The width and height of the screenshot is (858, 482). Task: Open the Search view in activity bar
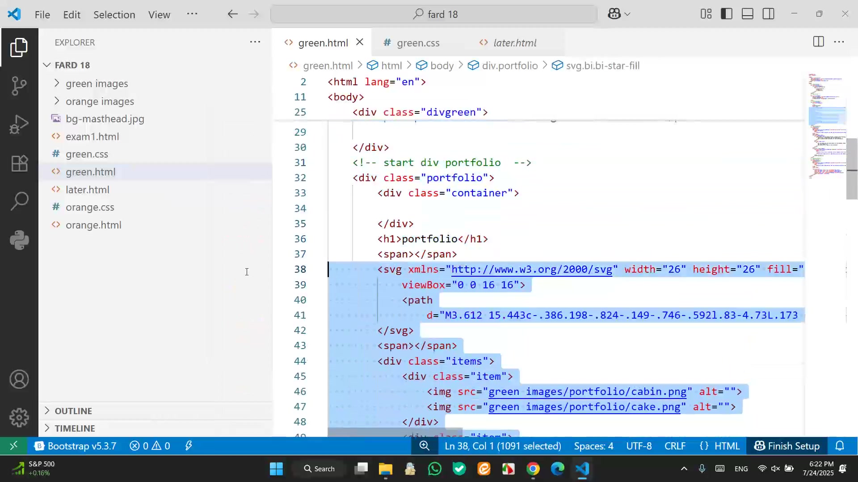[x=19, y=201]
